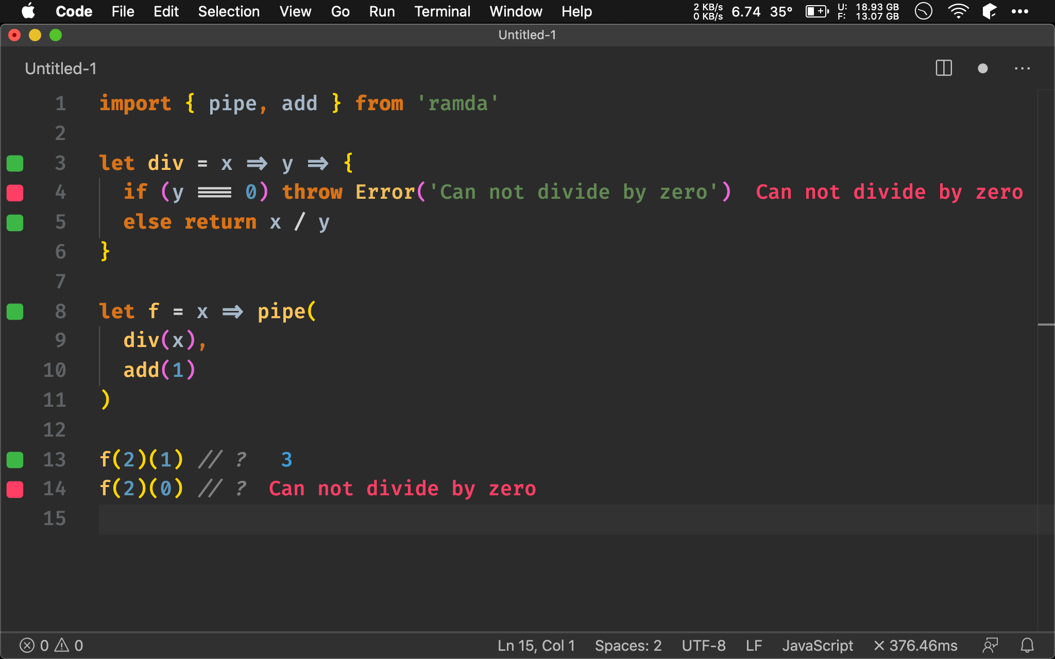This screenshot has height=659, width=1055.
Task: Click 'else return' on line 5
Action: pyautogui.click(x=190, y=222)
